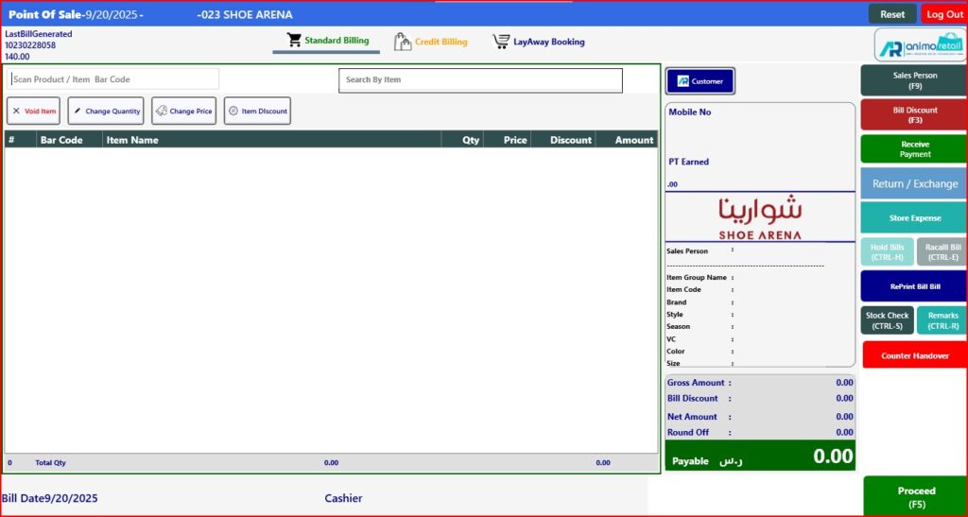968x517 pixels.
Task: Click the X icon on Void Item
Action: click(x=16, y=112)
